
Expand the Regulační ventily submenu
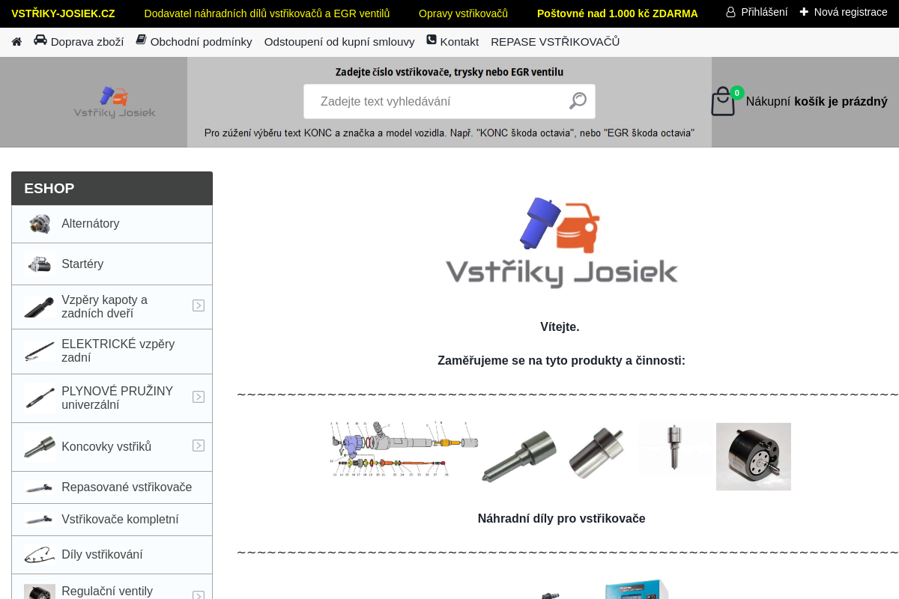coord(199,595)
